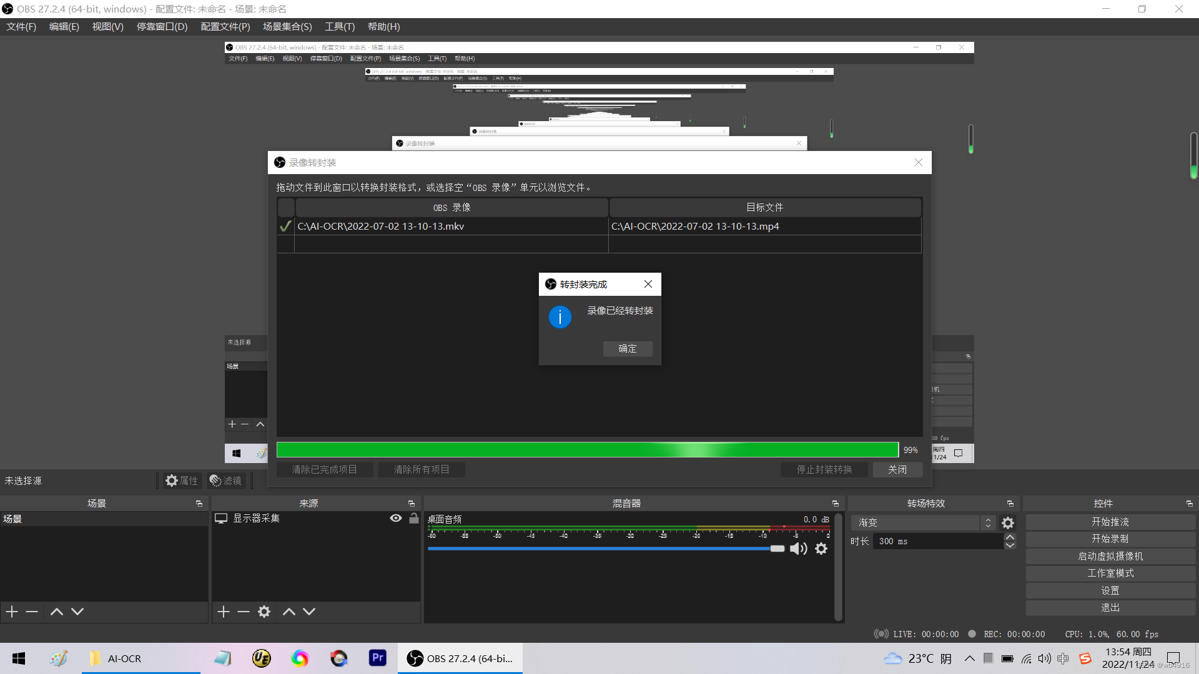The height and width of the screenshot is (674, 1199).
Task: Open the 视图(V) menu
Action: coord(107,26)
